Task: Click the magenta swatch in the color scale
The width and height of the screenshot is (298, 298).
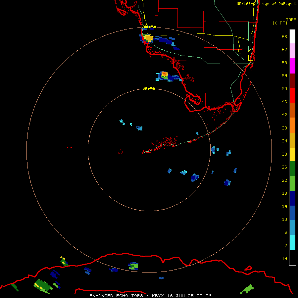Action: coord(292,66)
